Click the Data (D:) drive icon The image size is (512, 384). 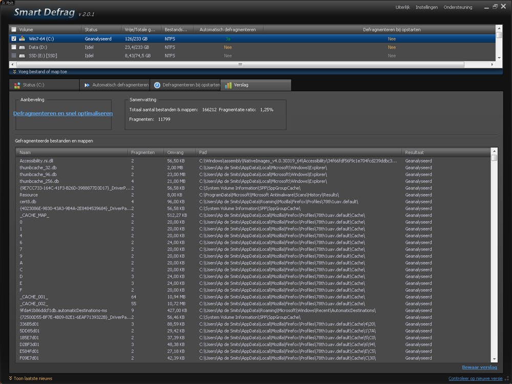point(22,47)
